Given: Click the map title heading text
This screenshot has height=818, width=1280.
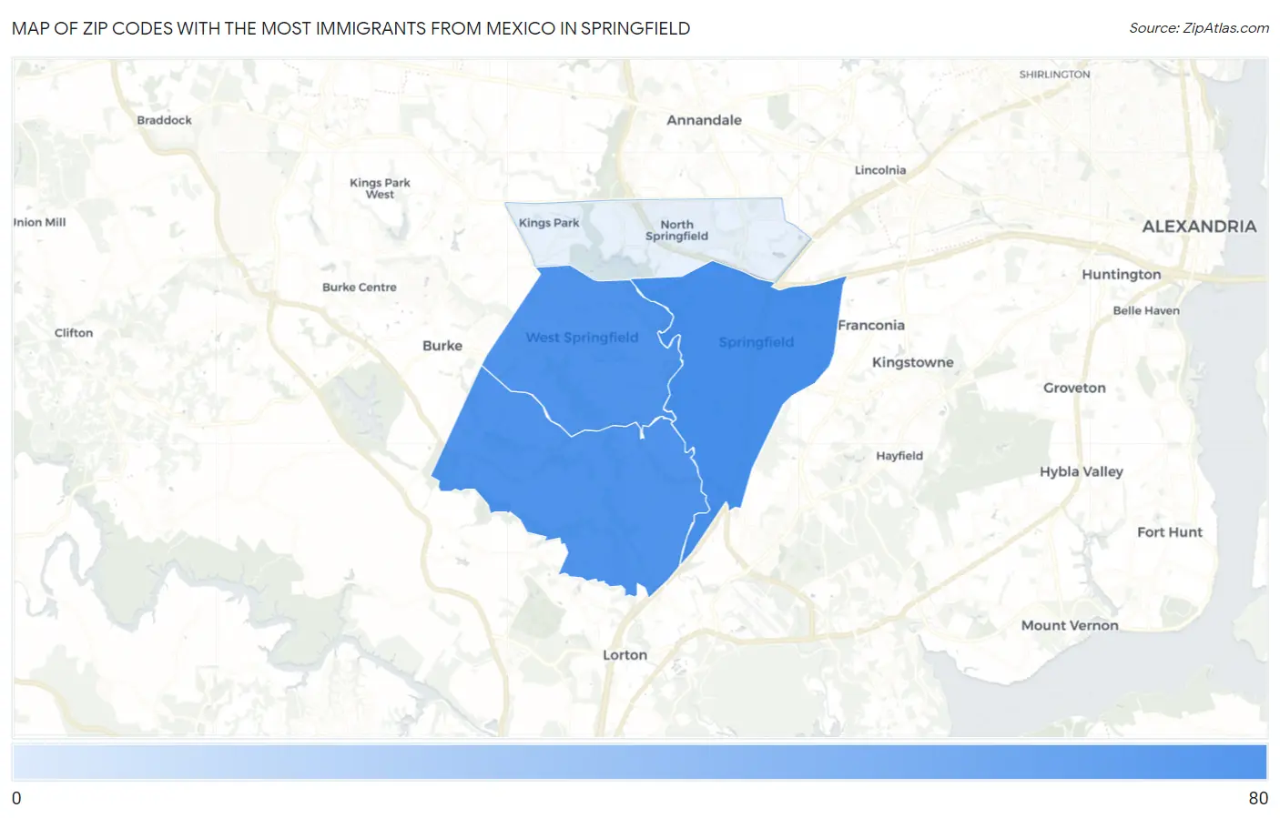Looking at the screenshot, I should pos(350,28).
